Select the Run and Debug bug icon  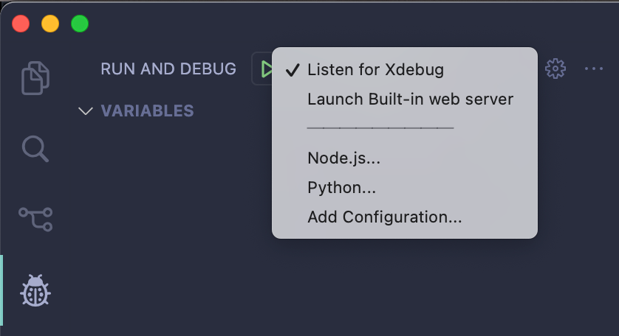(x=35, y=291)
